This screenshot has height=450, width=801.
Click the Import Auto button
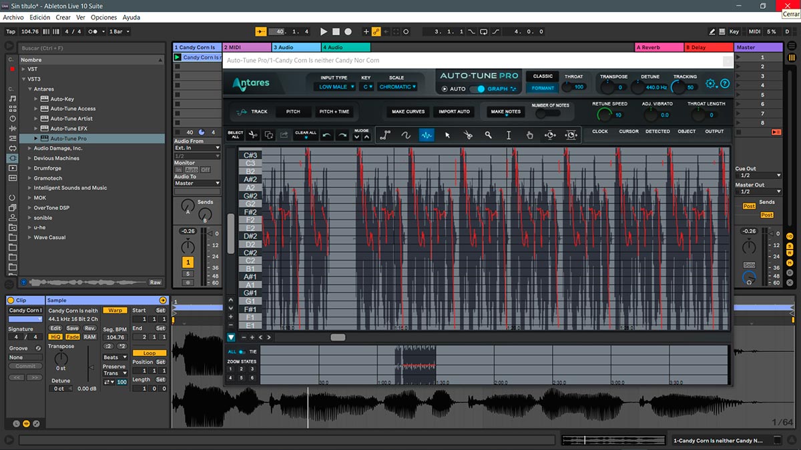455,111
